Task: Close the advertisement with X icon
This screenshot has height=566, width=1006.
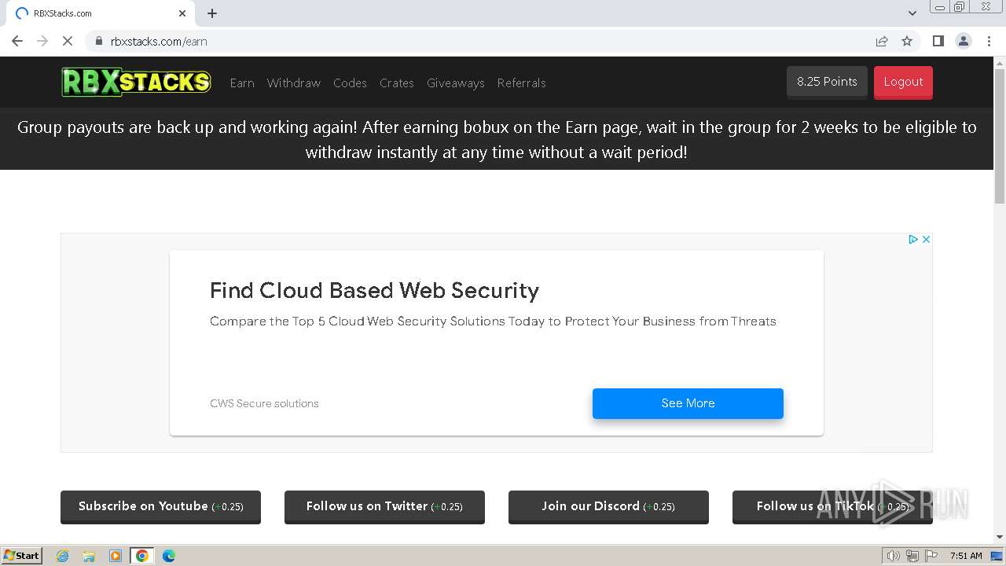Action: [926, 239]
